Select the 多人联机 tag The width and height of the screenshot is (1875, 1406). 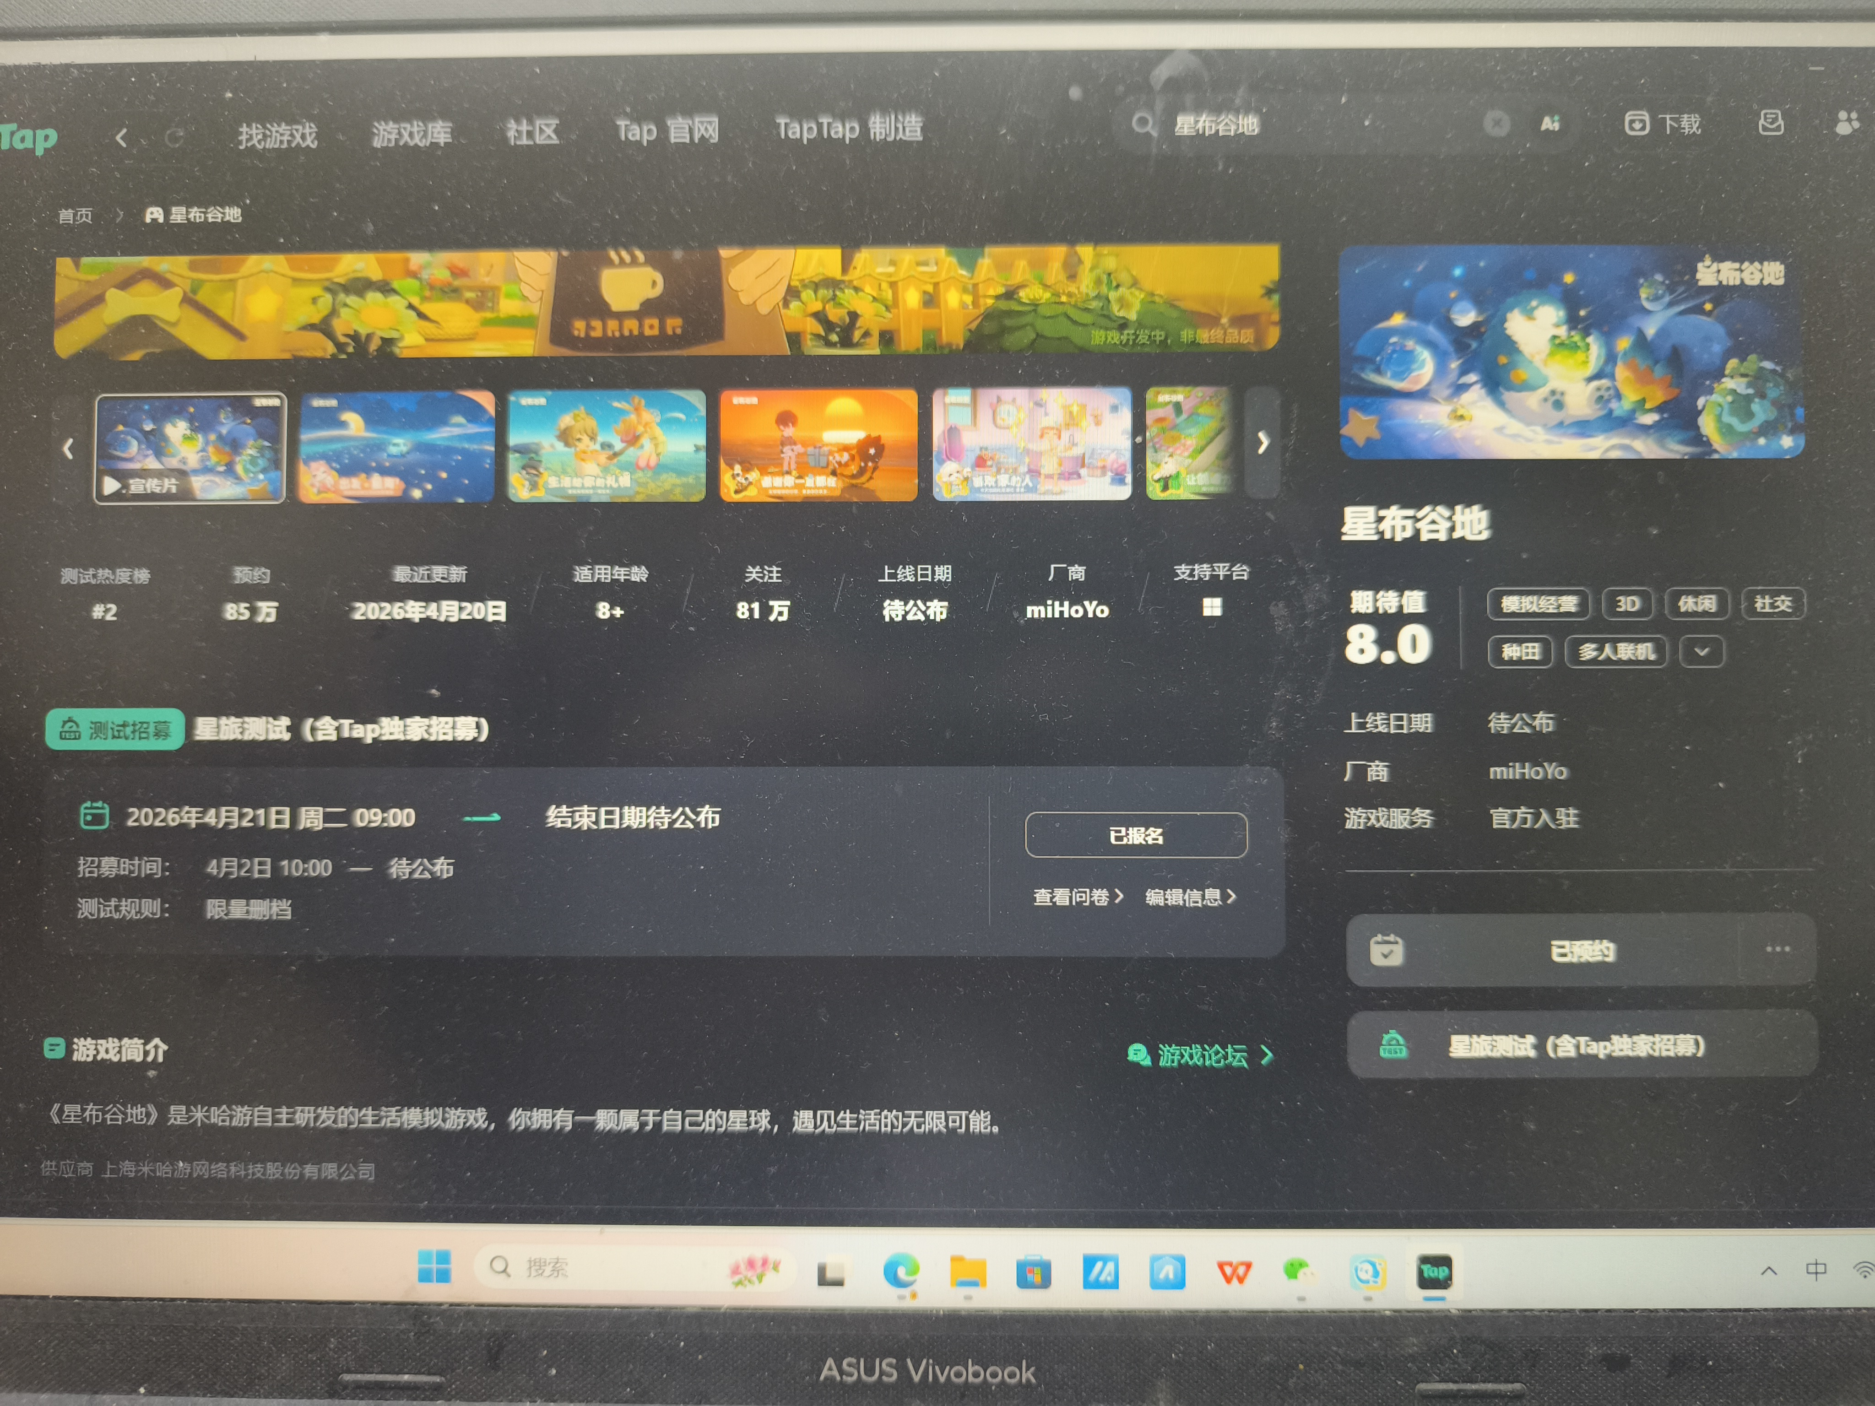[x=1616, y=652]
